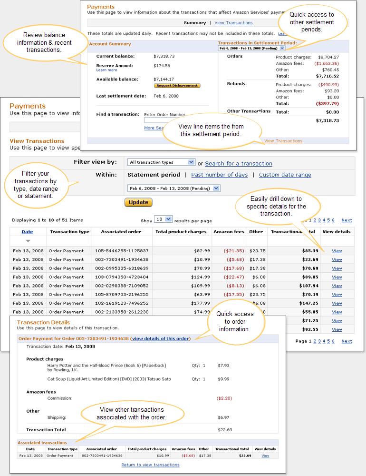Image resolution: width=366 pixels, height=476 pixels.
Task: Click the yellow Update button
Action: tap(138, 202)
